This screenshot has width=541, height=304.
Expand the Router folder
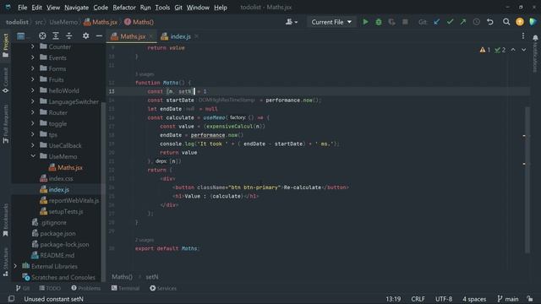(32, 112)
